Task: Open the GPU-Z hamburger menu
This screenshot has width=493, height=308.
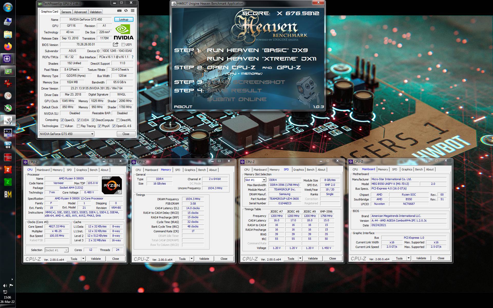Action: 132,11
